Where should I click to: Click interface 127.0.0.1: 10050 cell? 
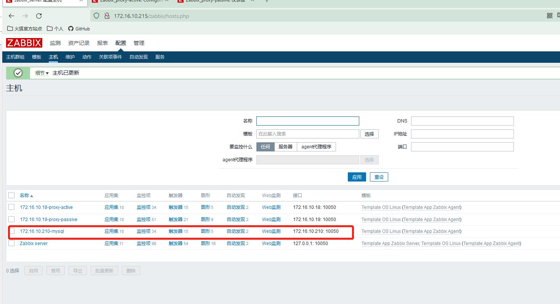310,244
